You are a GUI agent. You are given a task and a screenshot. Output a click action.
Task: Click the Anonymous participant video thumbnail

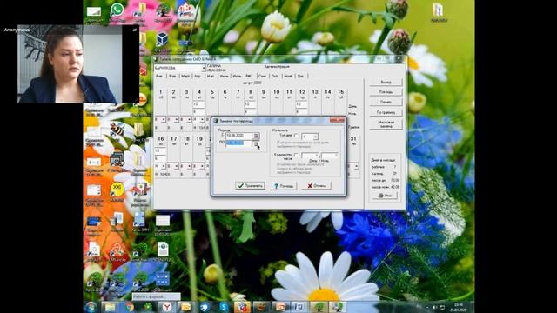click(77, 63)
